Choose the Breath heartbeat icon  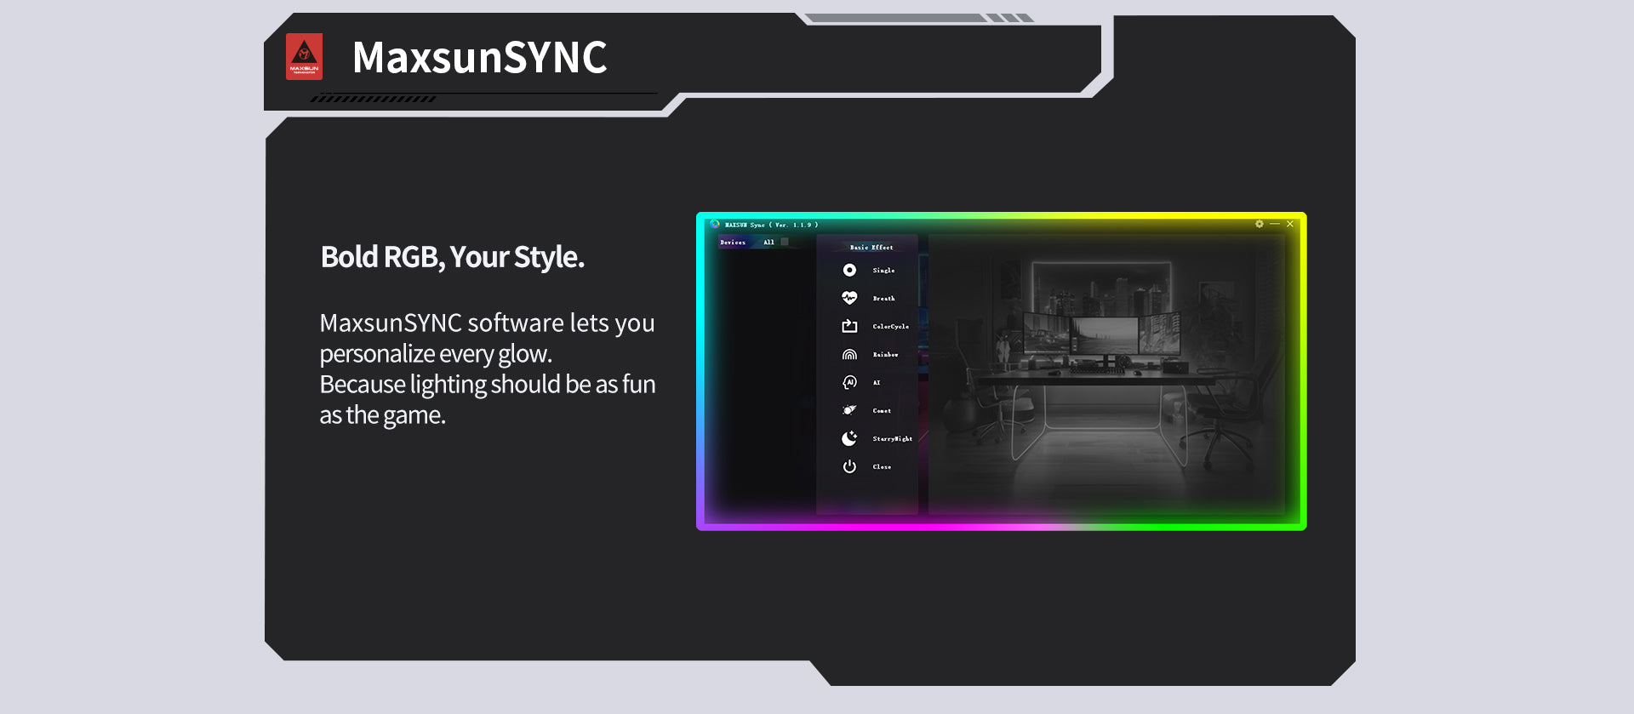pyautogui.click(x=849, y=298)
